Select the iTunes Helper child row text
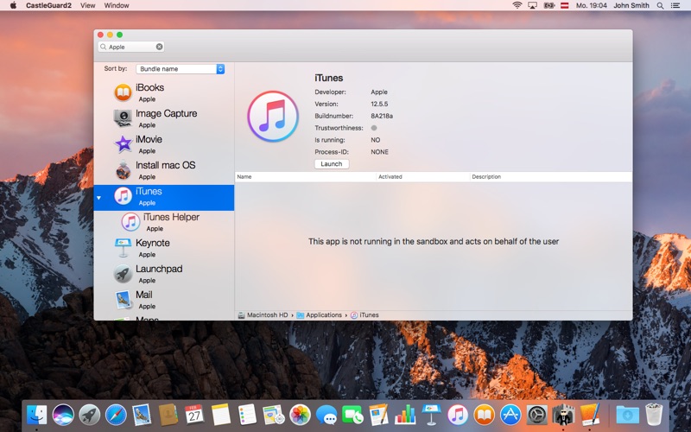 pyautogui.click(x=171, y=217)
